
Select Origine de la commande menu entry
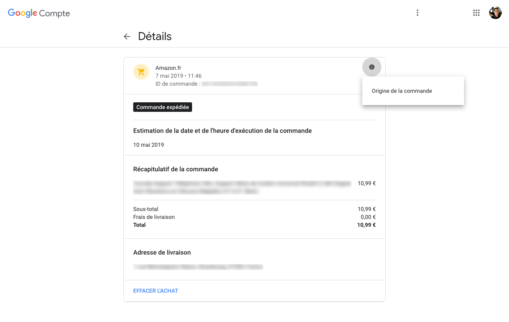point(413,91)
